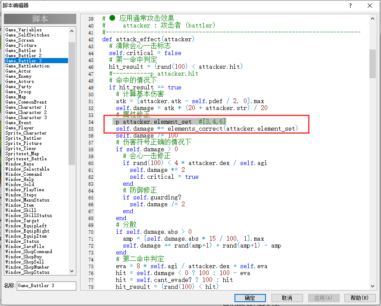This screenshot has height=306, width=381.
Task: Open the Game_Screen script
Action: 20,40
